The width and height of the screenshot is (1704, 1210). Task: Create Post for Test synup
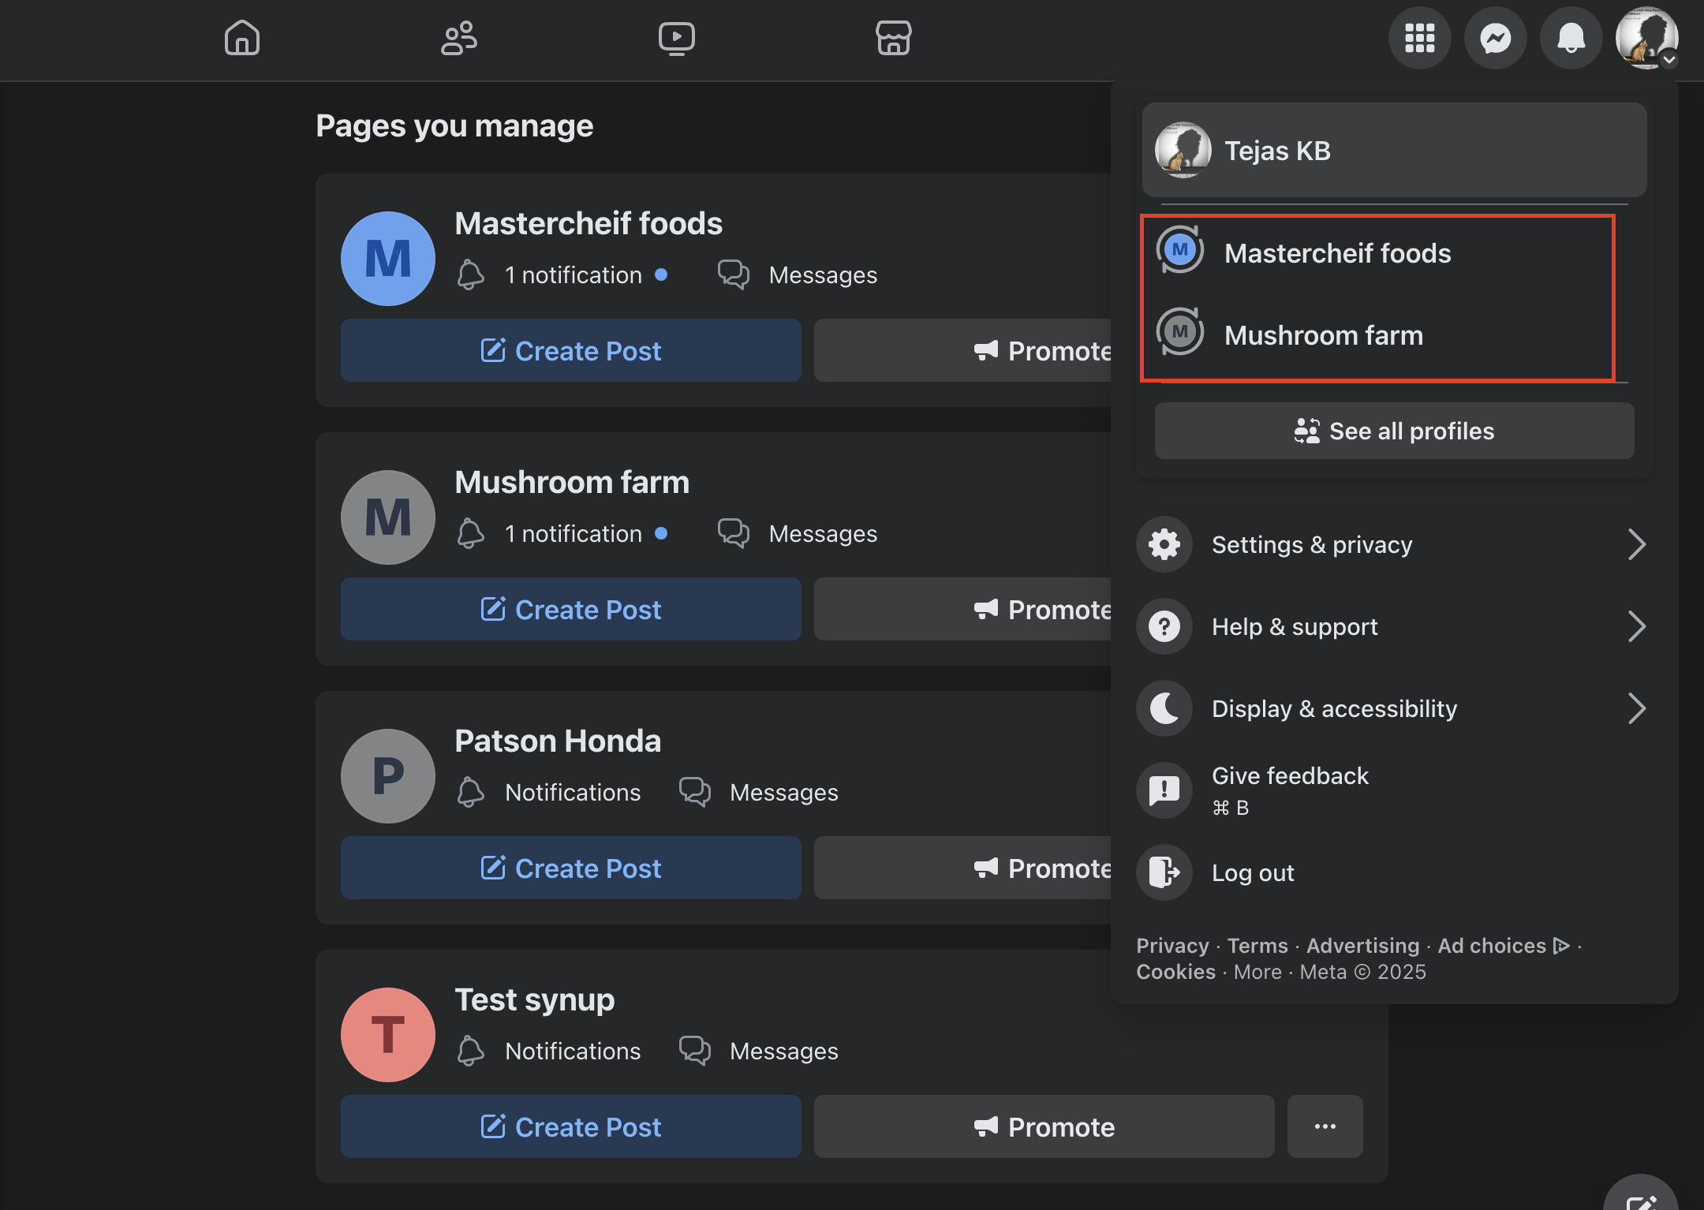(x=571, y=1126)
